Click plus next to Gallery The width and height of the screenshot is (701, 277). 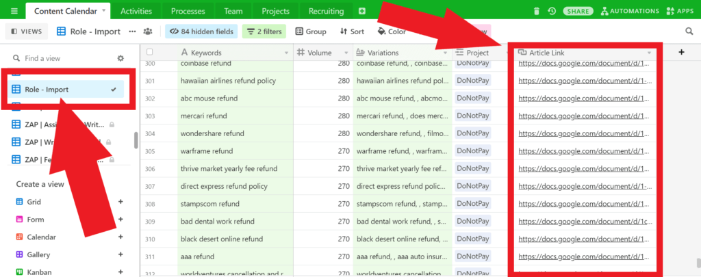click(120, 254)
